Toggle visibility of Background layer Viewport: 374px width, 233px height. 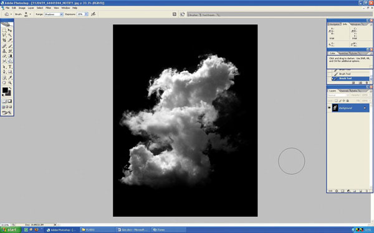pos(329,108)
